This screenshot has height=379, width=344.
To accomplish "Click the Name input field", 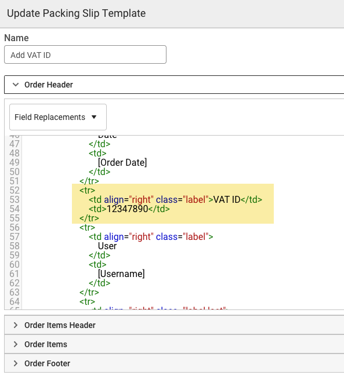I will (x=85, y=54).
